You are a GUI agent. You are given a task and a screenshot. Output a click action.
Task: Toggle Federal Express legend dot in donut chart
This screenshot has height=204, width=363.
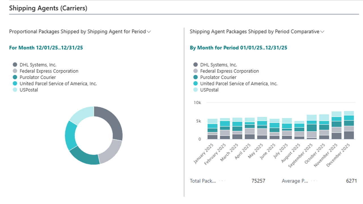(15, 71)
